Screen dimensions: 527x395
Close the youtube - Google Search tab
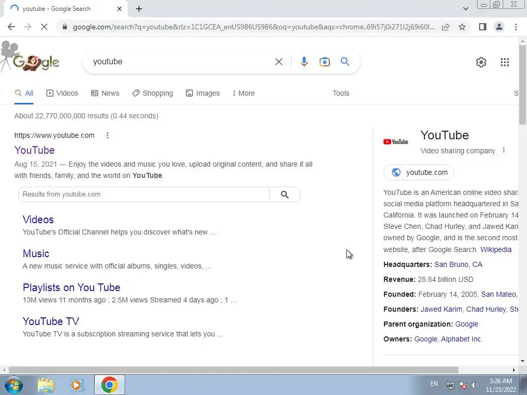point(119,9)
